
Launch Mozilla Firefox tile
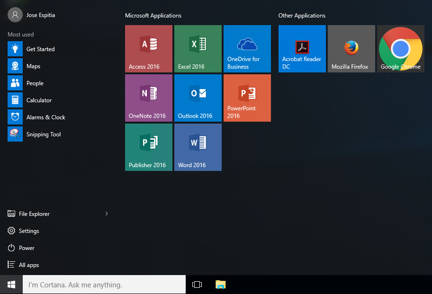click(x=351, y=49)
